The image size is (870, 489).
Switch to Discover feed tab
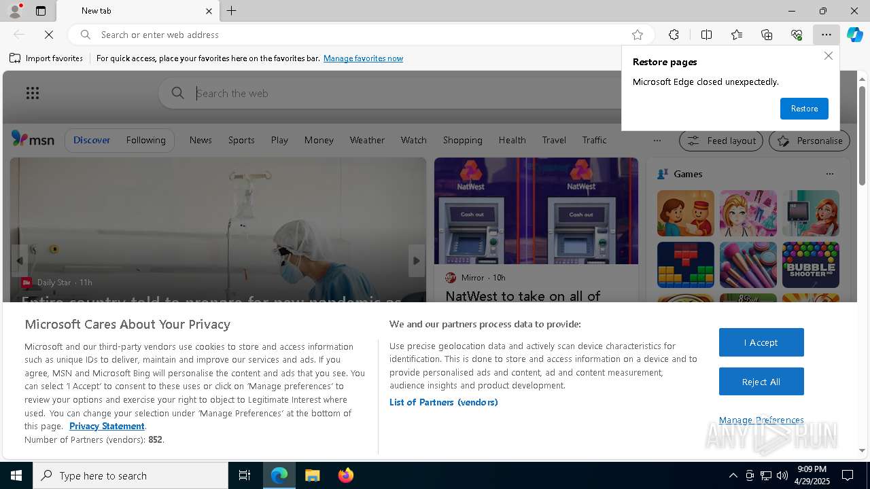(x=92, y=140)
